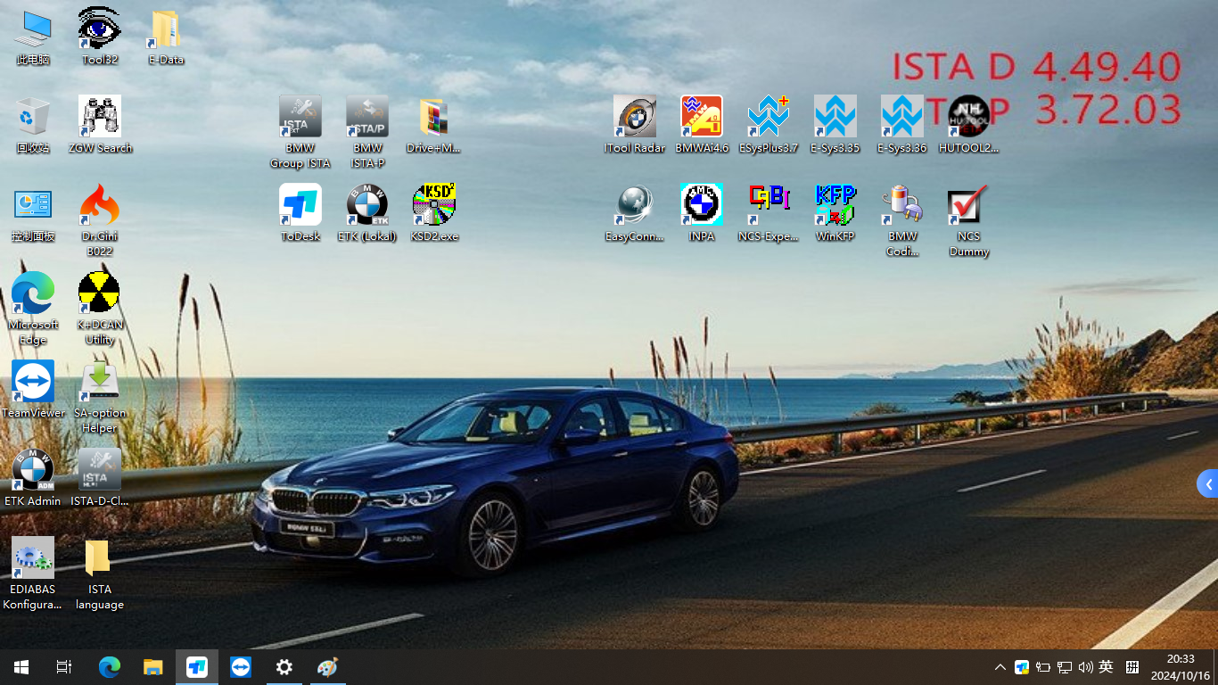The height and width of the screenshot is (685, 1218).
Task: Launch TeamViewer from the desktop
Action: pyautogui.click(x=33, y=390)
